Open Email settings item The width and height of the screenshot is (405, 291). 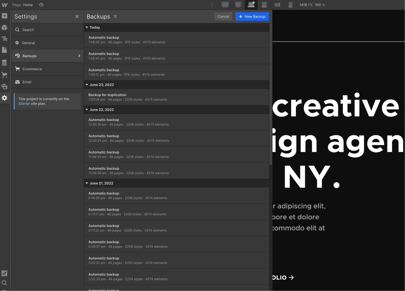click(48, 82)
